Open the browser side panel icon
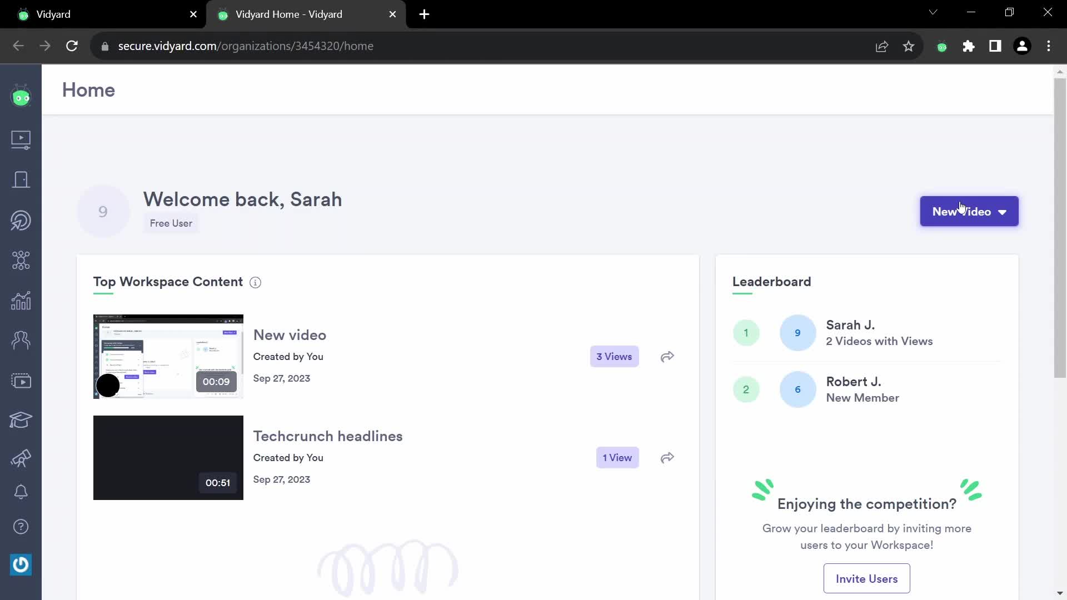Image resolution: width=1067 pixels, height=600 pixels. [995, 46]
